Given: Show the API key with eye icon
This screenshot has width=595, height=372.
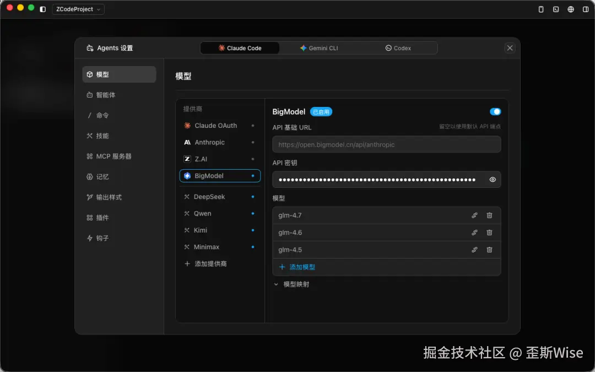Looking at the screenshot, I should [x=493, y=180].
